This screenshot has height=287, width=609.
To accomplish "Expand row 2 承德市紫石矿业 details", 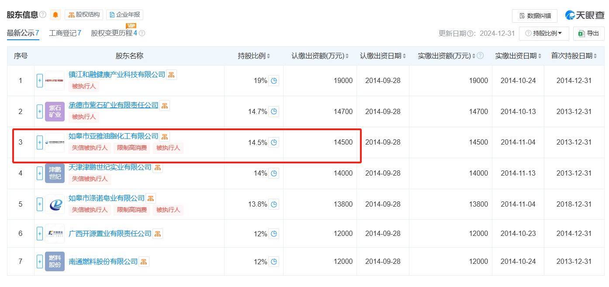I will tap(40, 111).
